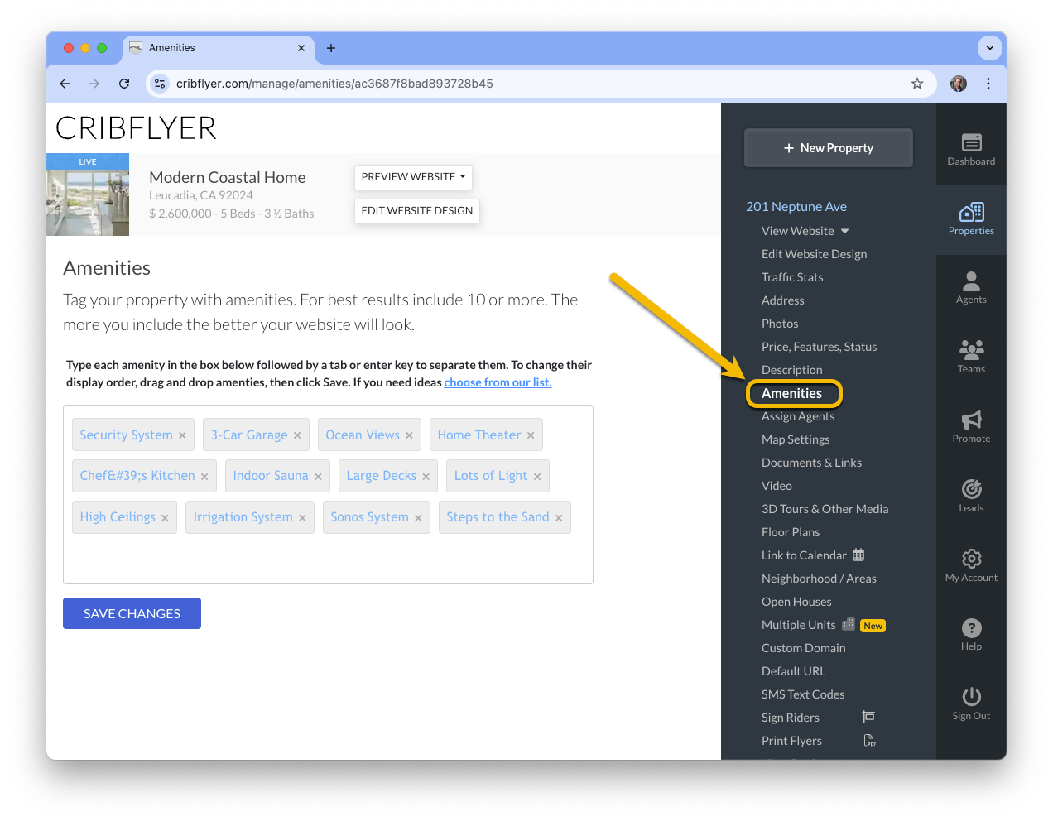The width and height of the screenshot is (1053, 821).
Task: Expand the Preview Website dropdown
Action: [413, 177]
